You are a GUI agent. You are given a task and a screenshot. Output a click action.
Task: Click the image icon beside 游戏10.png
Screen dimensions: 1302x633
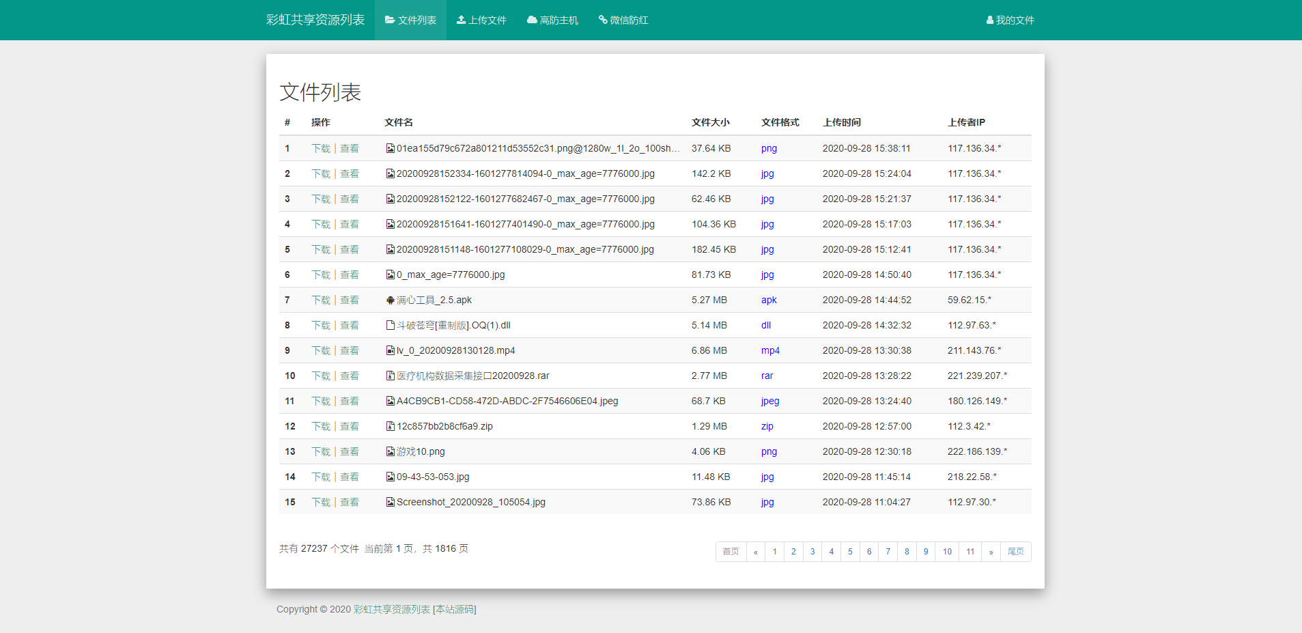click(390, 451)
